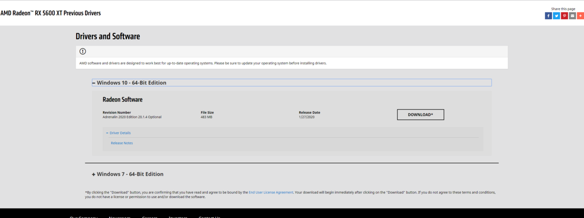Click the AMD Radeon RX 5600 XT Previous Drivers title
Screen dimensions: 584x218
pos(51,13)
